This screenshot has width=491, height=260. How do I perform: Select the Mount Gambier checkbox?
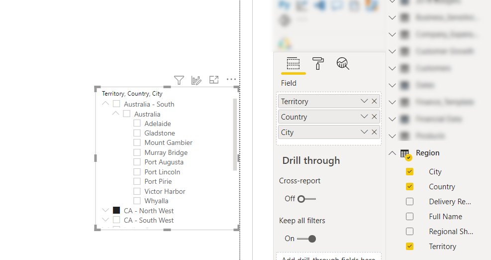137,142
